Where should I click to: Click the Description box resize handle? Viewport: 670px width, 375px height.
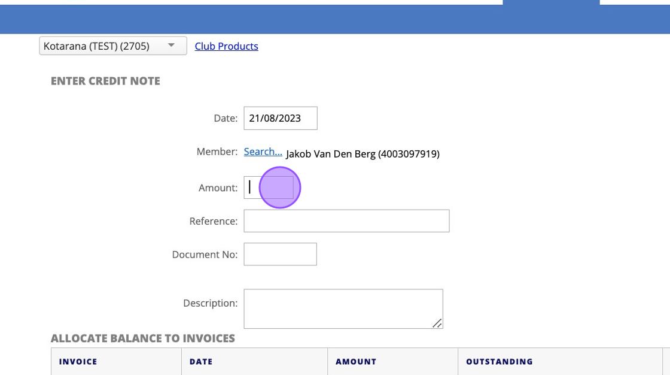(437, 323)
